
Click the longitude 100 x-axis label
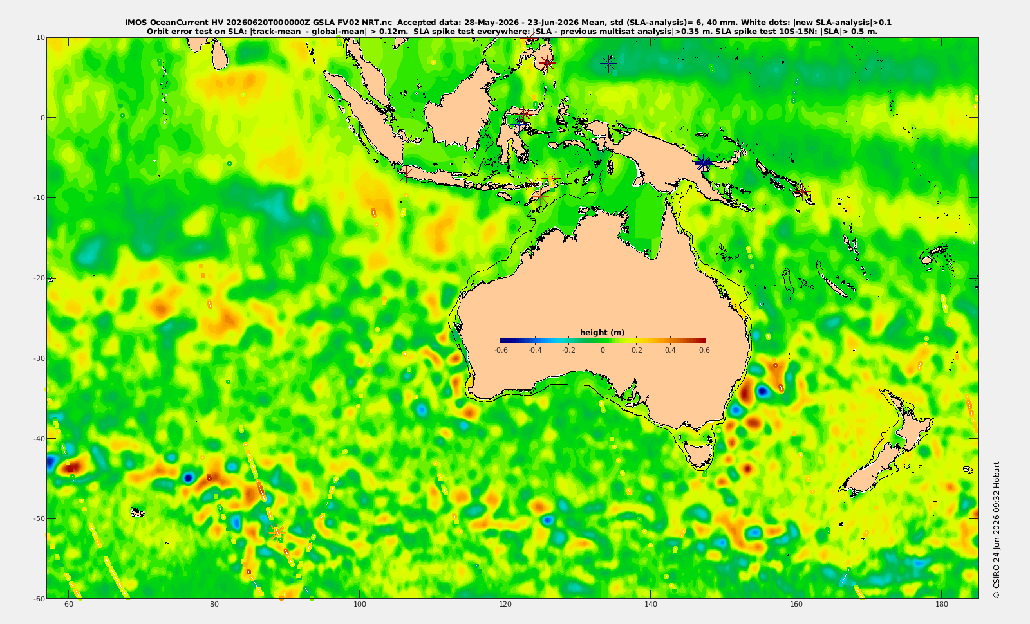point(360,605)
